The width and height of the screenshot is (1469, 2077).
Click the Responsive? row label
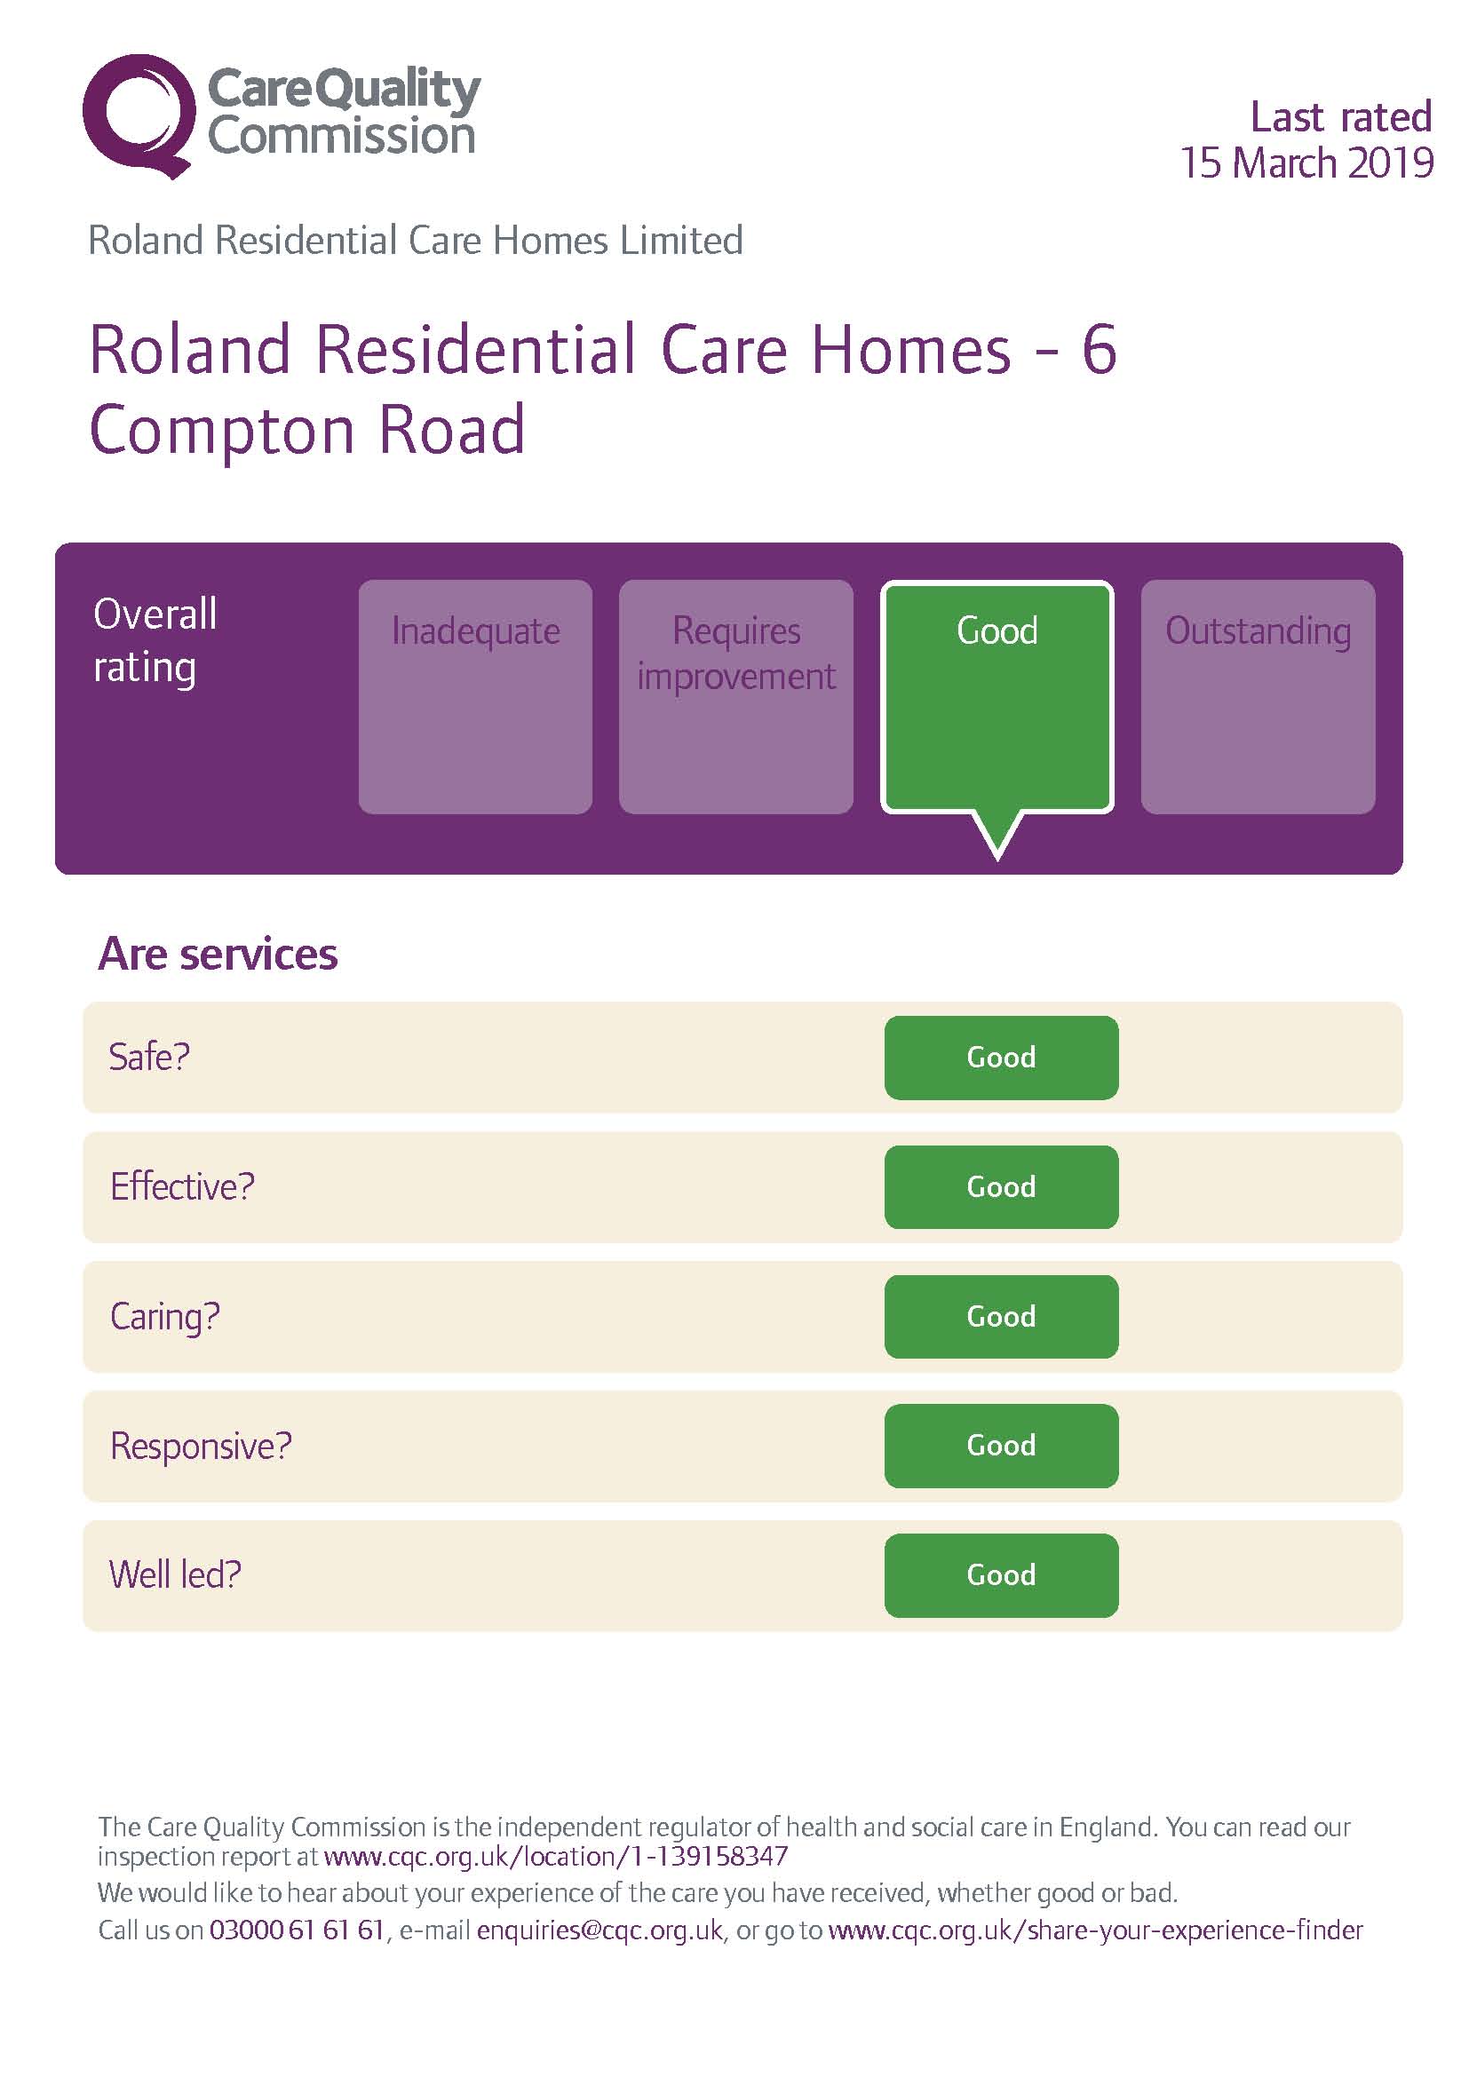(201, 1446)
